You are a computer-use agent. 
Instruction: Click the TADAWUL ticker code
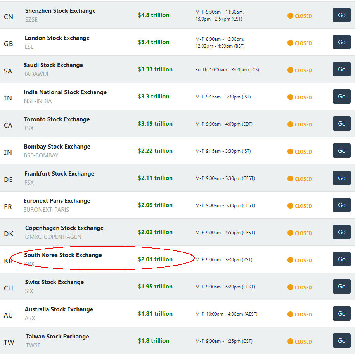[37, 74]
